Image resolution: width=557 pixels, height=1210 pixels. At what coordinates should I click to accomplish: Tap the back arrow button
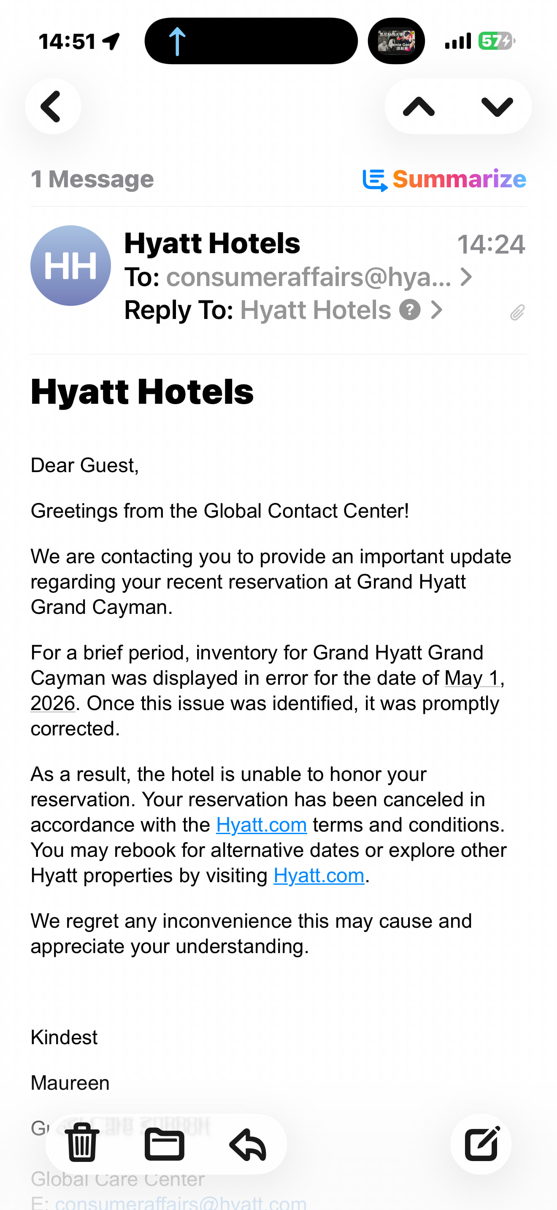(x=53, y=106)
